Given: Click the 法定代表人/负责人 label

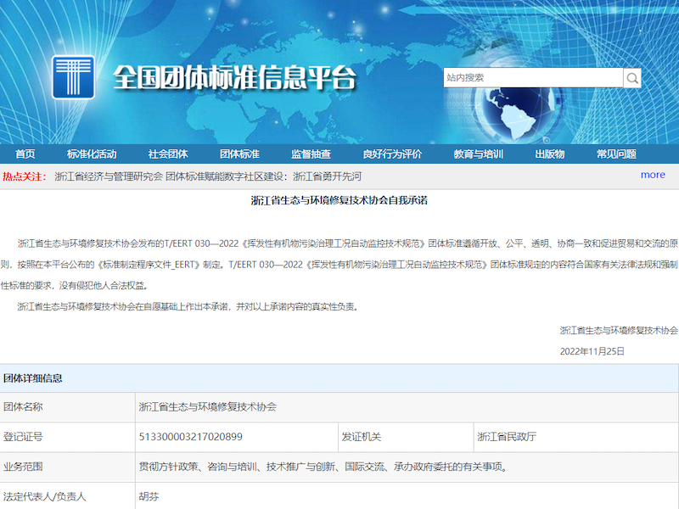Looking at the screenshot, I should point(45,496).
